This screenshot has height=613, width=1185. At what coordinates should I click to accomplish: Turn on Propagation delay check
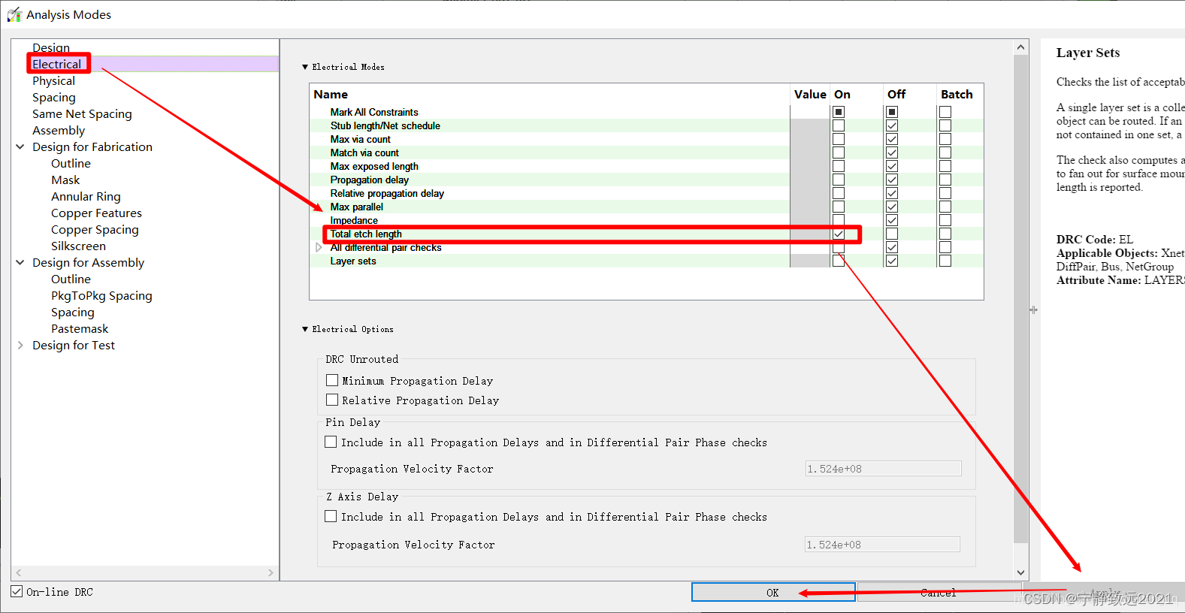839,180
